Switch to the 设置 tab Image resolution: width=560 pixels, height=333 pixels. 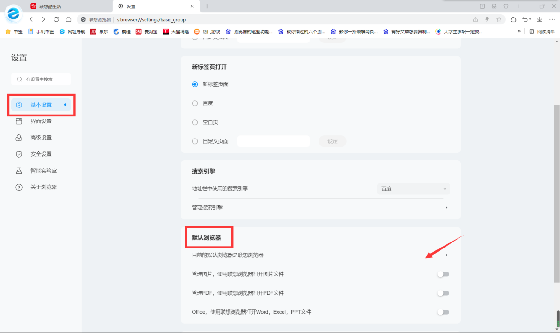pos(155,6)
